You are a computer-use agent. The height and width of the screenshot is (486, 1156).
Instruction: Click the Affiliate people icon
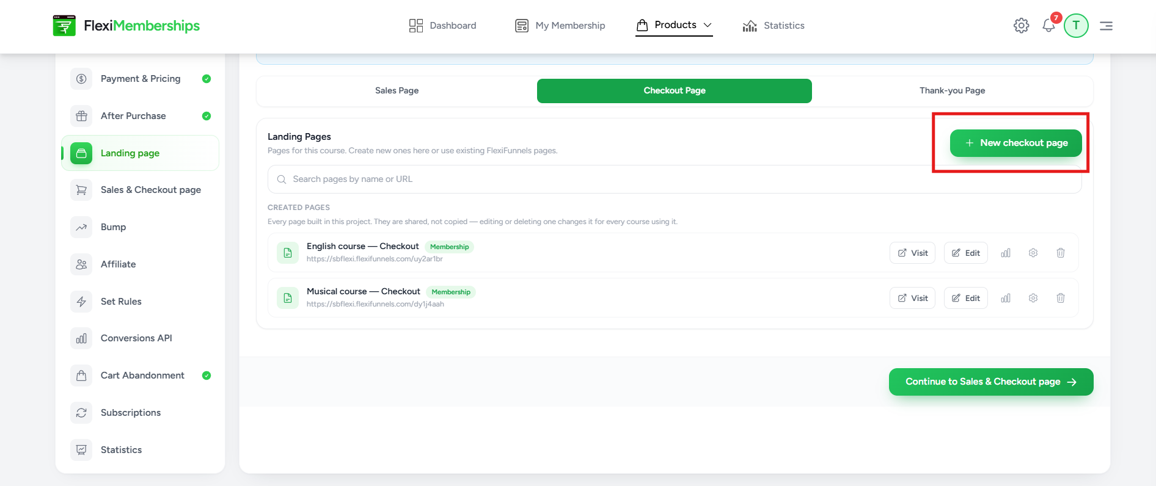[81, 264]
